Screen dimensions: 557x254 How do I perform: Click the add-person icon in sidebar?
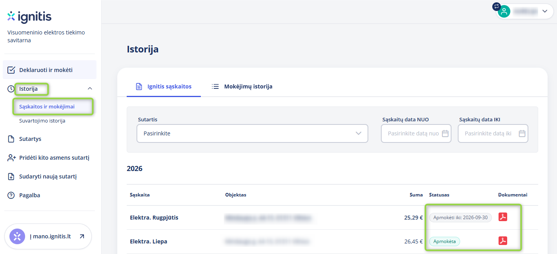[x=11, y=158]
